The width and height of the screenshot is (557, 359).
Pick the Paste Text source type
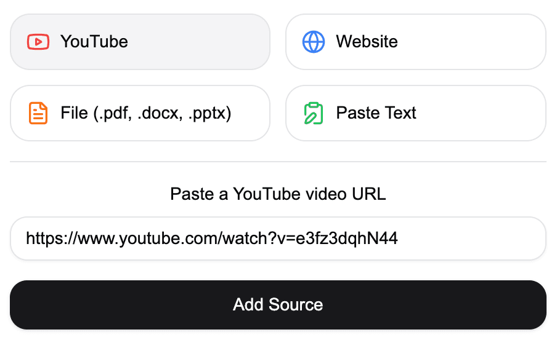point(415,113)
